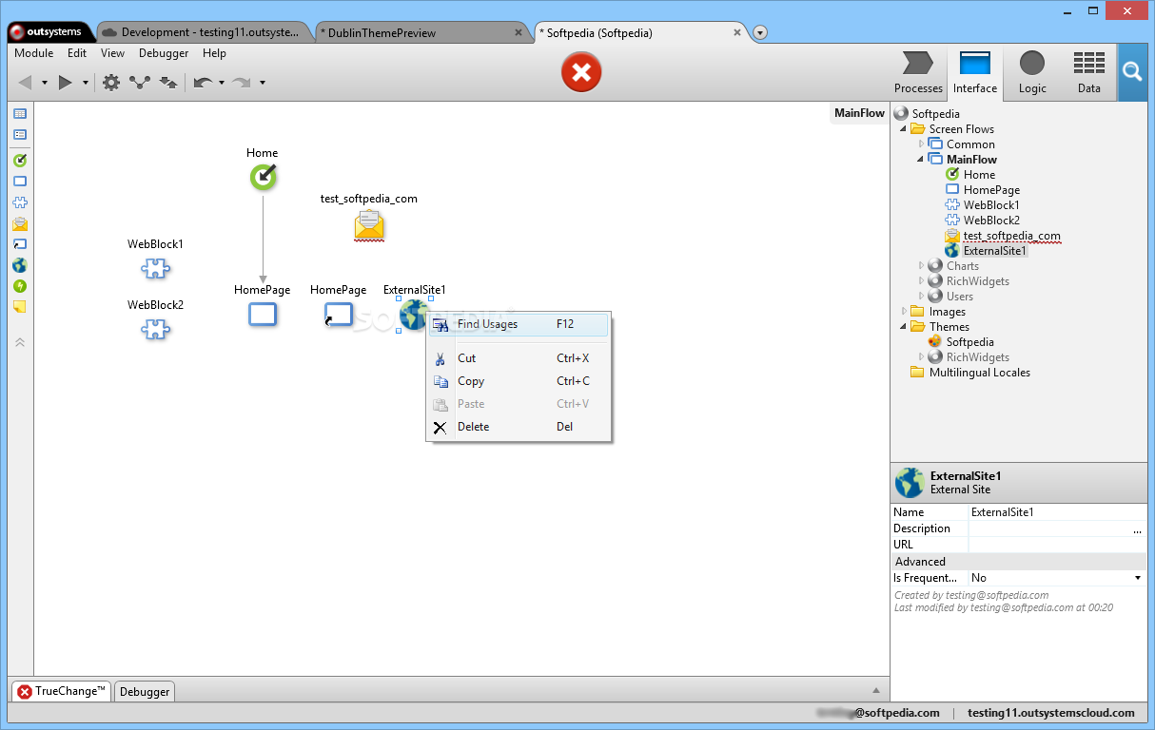This screenshot has width=1155, height=730.
Task: Open the View menu
Action: [x=112, y=53]
